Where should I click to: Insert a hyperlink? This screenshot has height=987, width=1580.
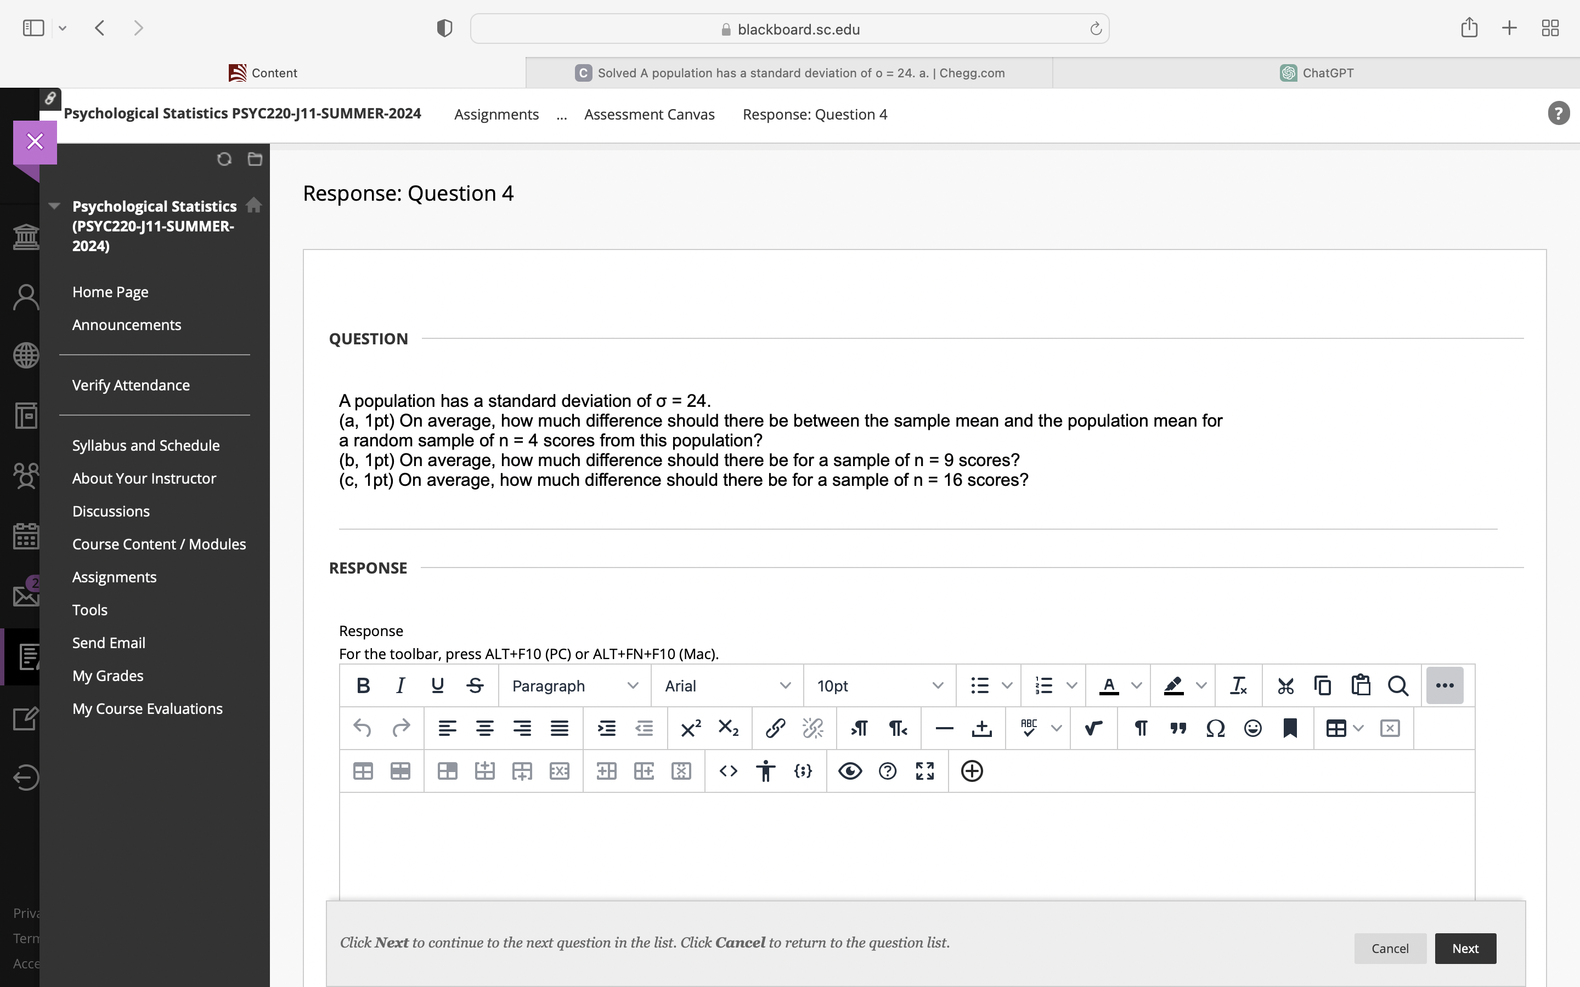tap(775, 728)
